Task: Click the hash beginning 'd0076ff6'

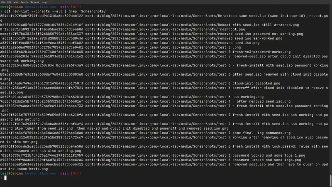Action: point(42,146)
